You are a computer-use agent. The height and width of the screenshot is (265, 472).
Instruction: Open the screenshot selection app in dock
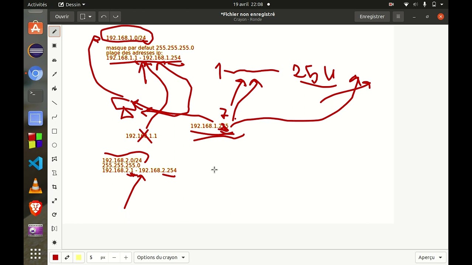(35, 118)
